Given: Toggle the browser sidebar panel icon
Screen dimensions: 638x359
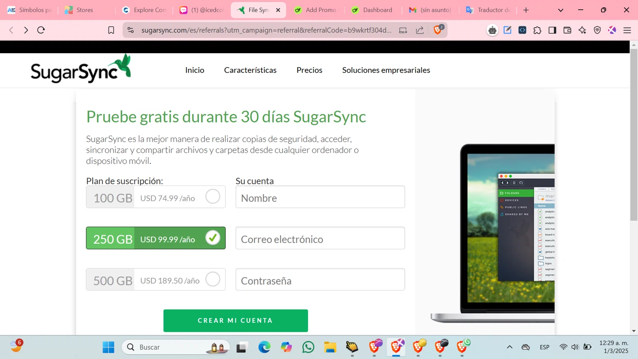Looking at the screenshot, I should 552,30.
